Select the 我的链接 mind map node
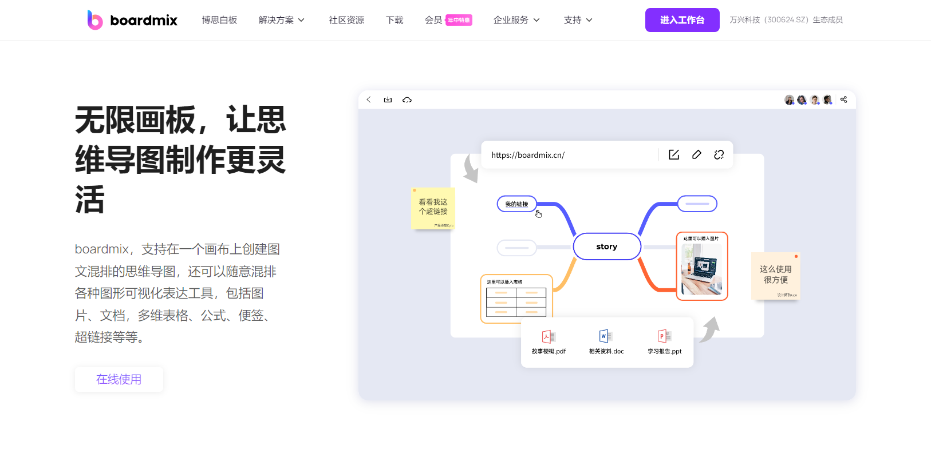This screenshot has height=469, width=931. [517, 204]
